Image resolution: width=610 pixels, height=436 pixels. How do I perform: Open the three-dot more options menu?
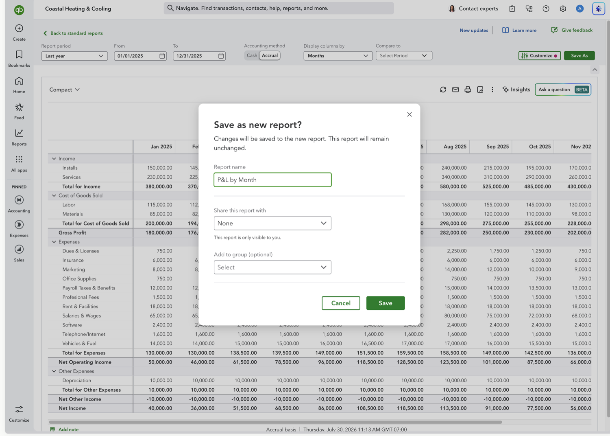(492, 90)
